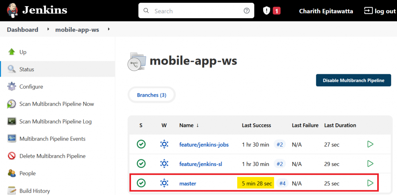Click weather health icon for master
This screenshot has height=195, width=397.
click(164, 183)
